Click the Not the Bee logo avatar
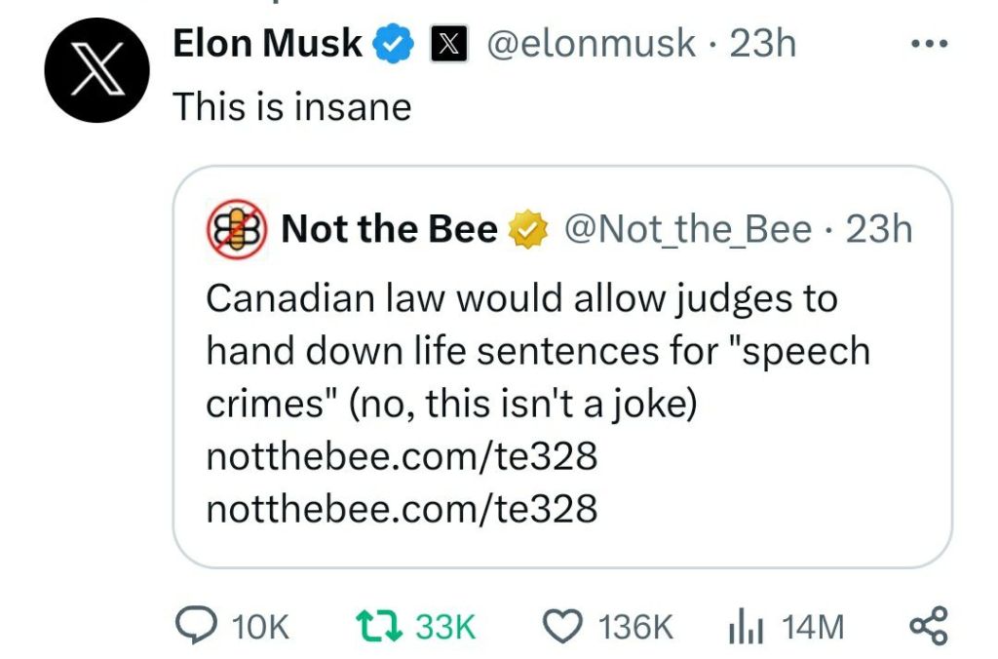This screenshot has height=659, width=998. point(236,229)
